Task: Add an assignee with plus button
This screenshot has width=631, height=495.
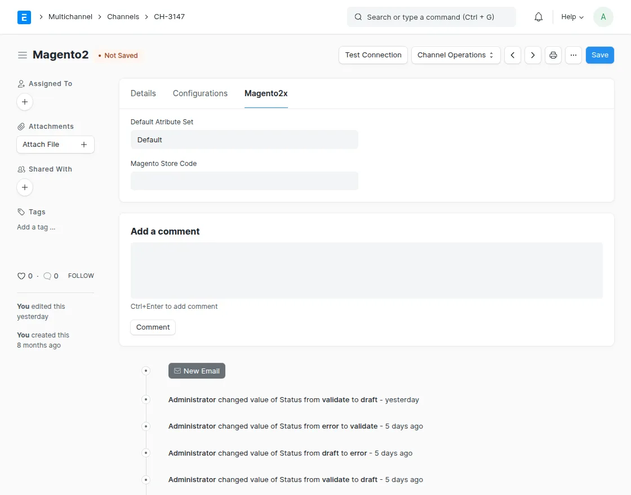Action: (x=25, y=102)
